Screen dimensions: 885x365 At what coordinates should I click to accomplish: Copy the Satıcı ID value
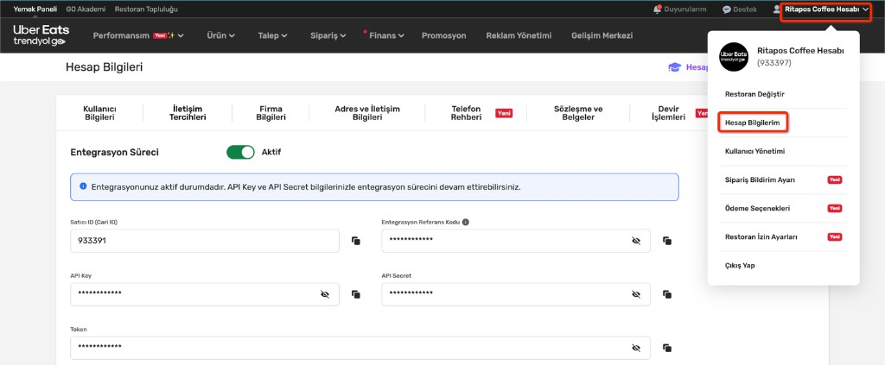coord(355,241)
